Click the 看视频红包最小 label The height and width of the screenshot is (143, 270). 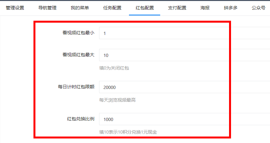tap(78, 33)
